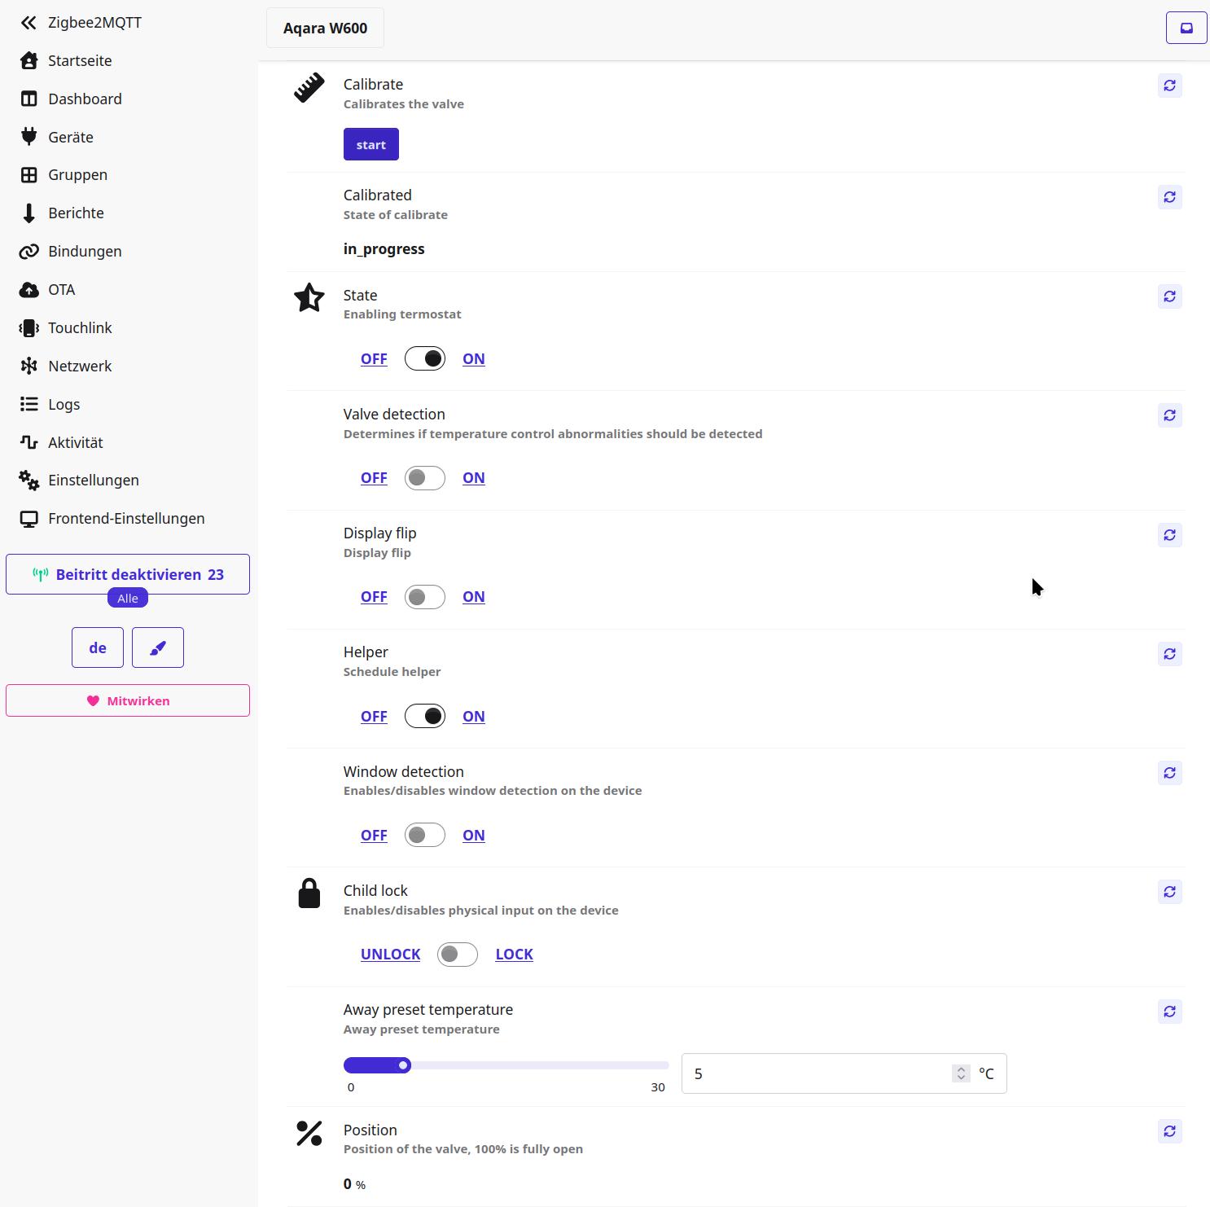
Task: Toggle the Child lock switch
Action: 457,955
